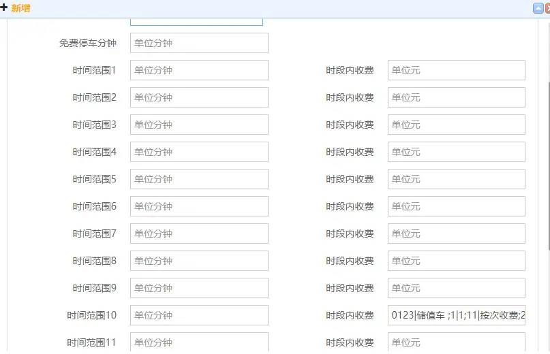Focus the 免费停车分钟 input field
This screenshot has width=550, height=354.
[199, 43]
